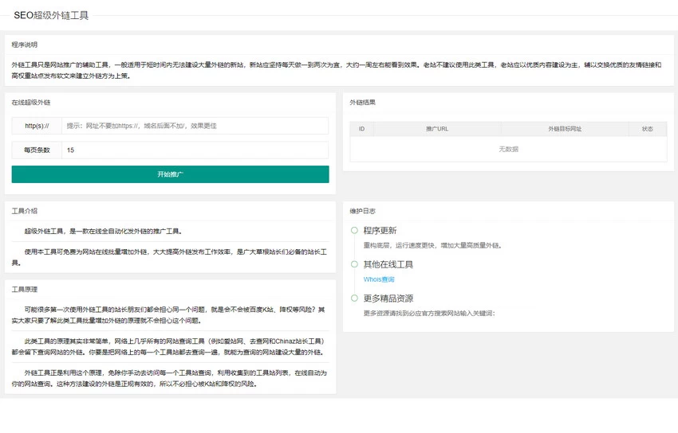The width and height of the screenshot is (678, 433).
Task: Click the 程序更新 timeline circle icon
Action: pos(354,230)
